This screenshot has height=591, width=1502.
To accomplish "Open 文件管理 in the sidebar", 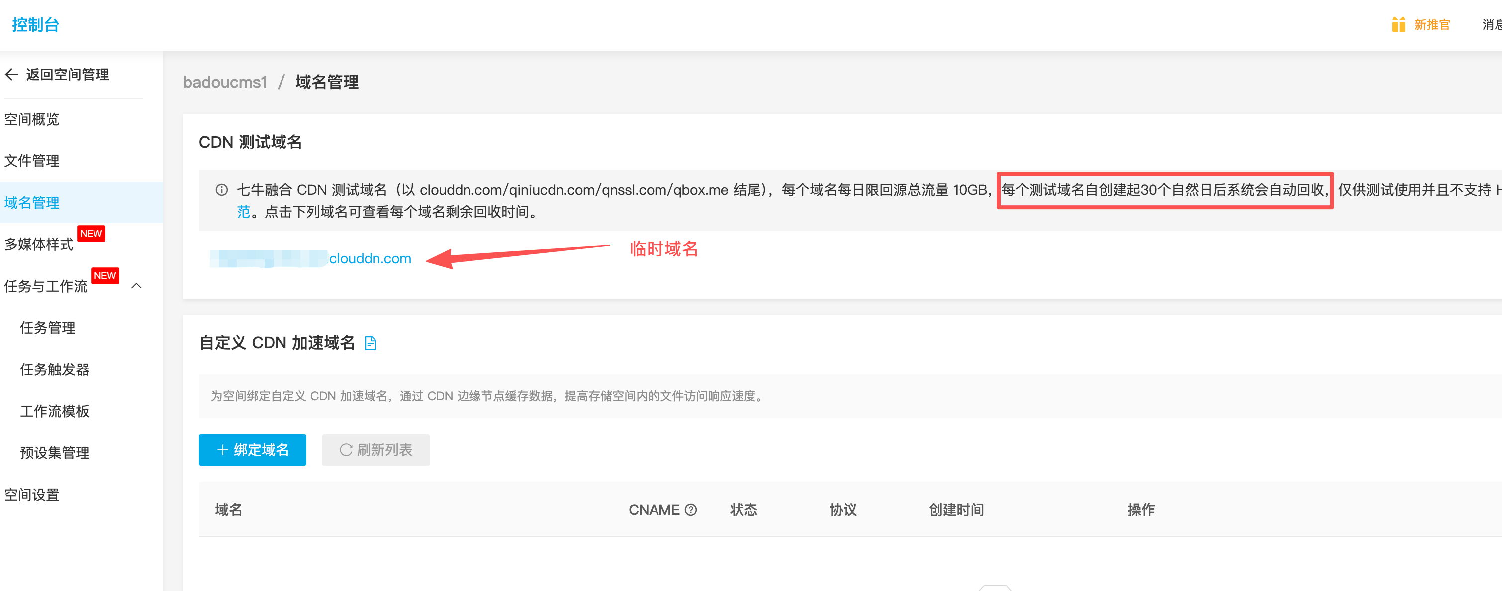I will (32, 161).
